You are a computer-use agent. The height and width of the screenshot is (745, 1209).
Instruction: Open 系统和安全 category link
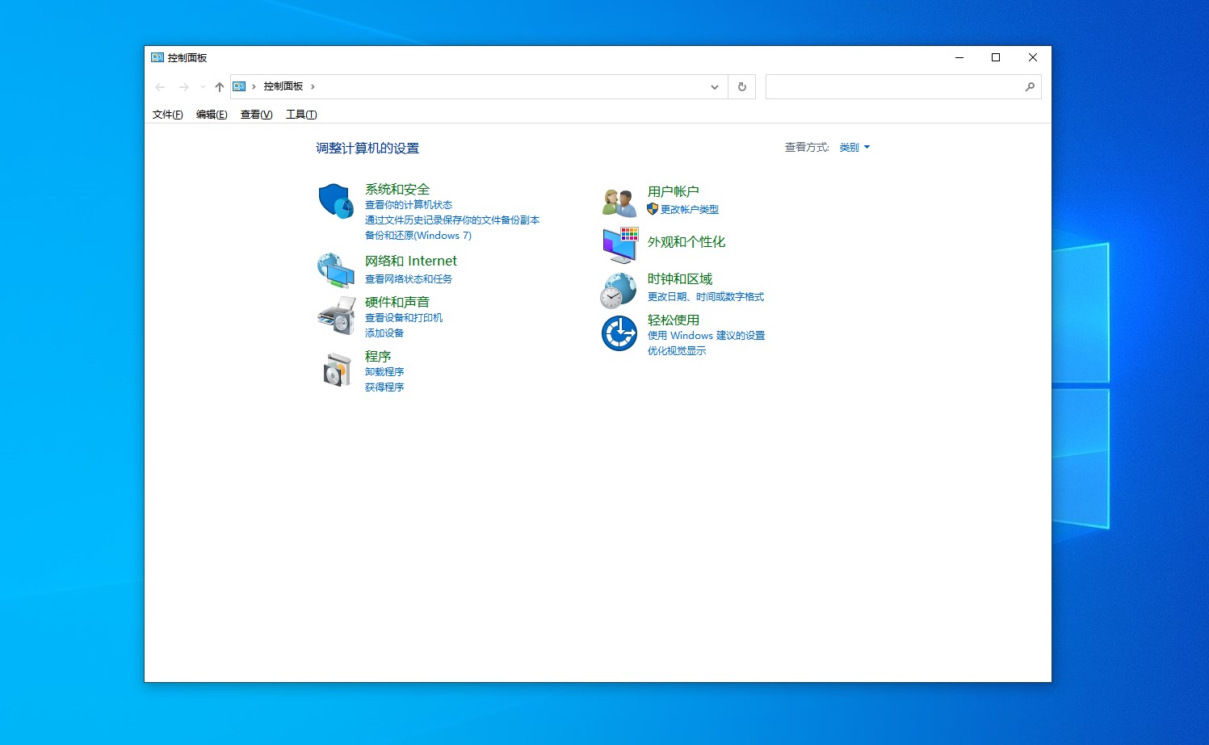(397, 189)
